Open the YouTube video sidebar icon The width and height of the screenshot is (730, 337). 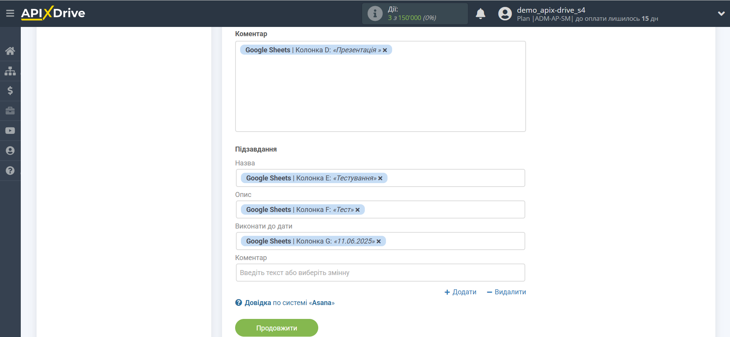pos(10,131)
